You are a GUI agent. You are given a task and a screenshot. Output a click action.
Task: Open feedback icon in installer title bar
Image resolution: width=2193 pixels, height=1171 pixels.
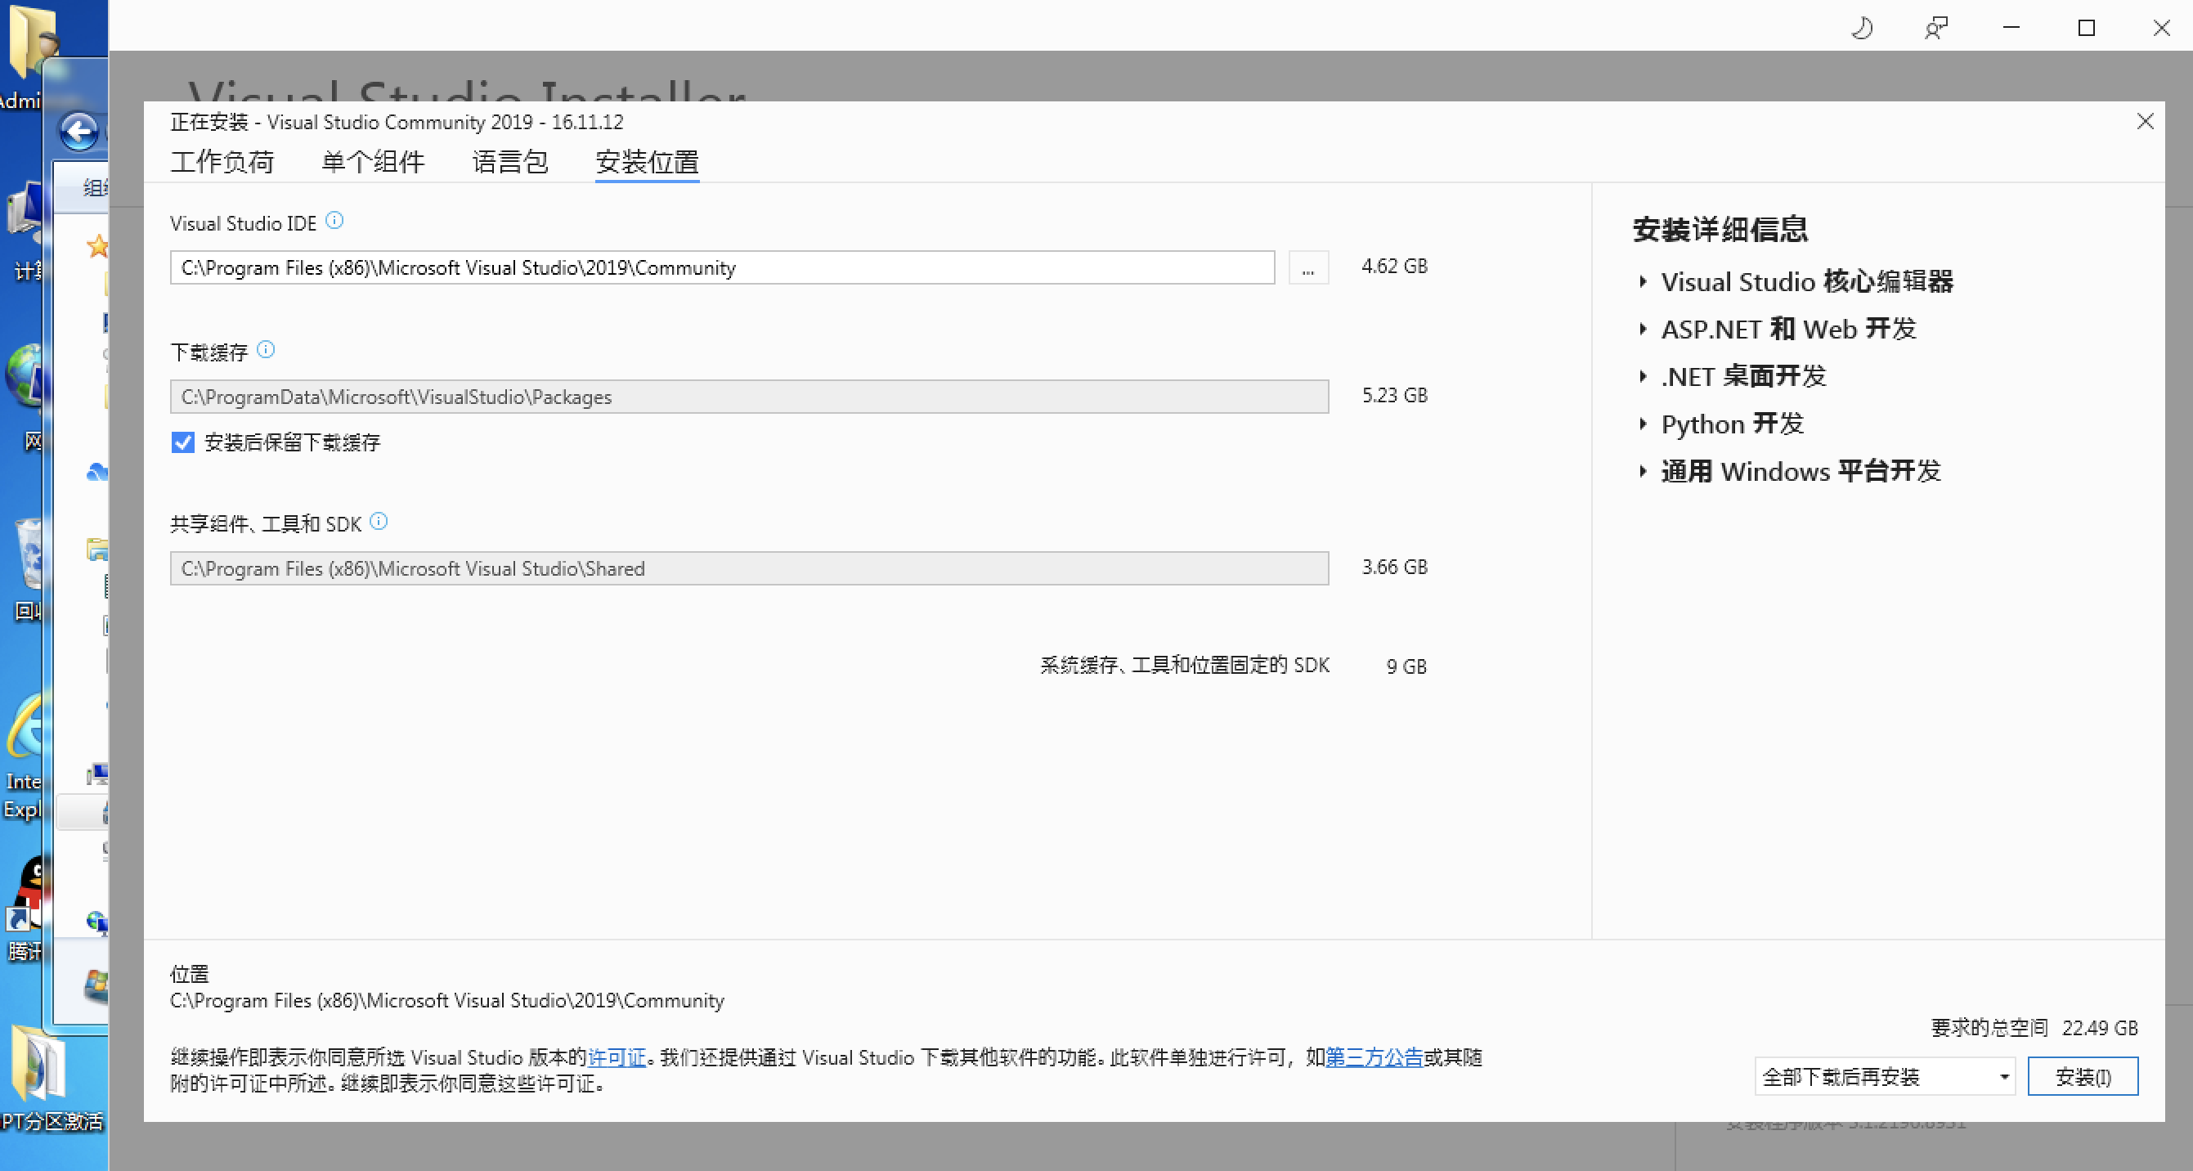click(1936, 28)
